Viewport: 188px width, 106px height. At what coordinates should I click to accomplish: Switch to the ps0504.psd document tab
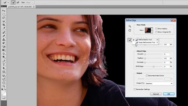[x=20, y=7]
